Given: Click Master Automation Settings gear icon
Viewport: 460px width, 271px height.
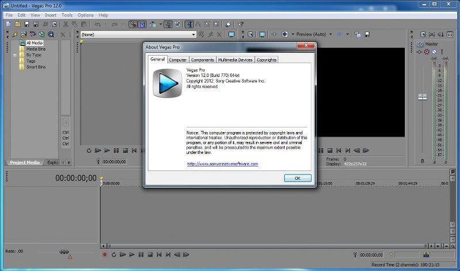Looking at the screenshot, I should click(x=427, y=52).
